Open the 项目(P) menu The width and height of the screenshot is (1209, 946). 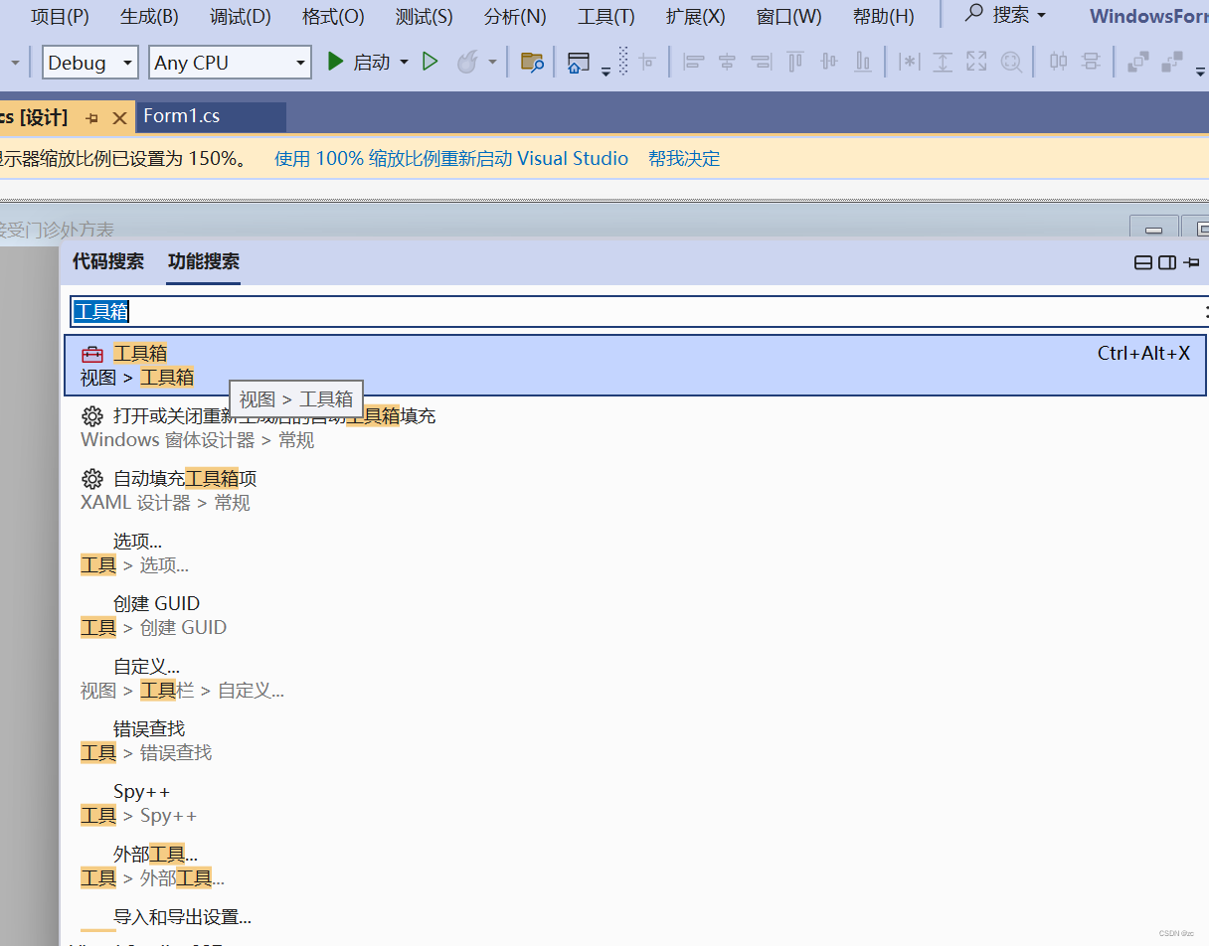click(x=60, y=16)
